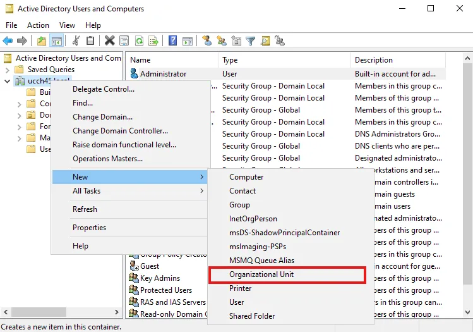
Task: Choose Delegate Control from the context menu
Action: point(104,89)
